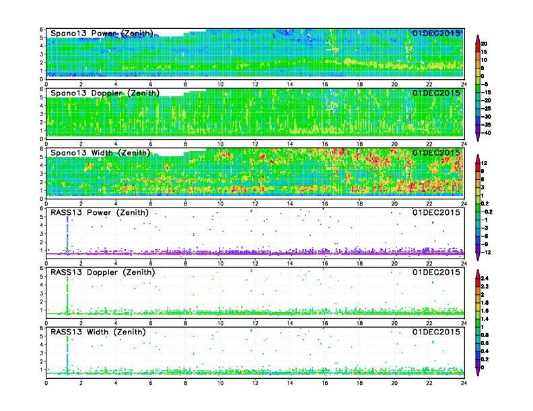Click the 01DEC2015 date in Spano13 Power panel
533x411 pixels.
tap(436, 33)
